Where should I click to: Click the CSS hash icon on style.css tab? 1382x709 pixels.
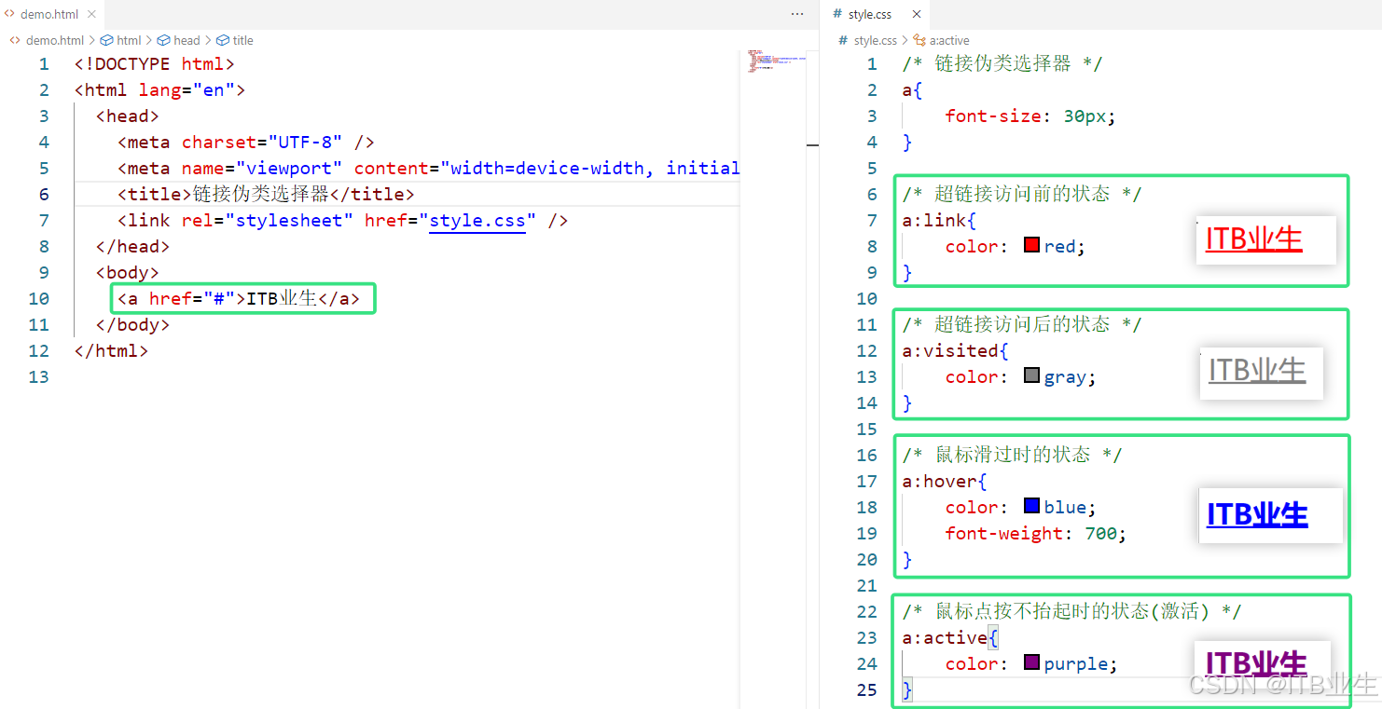(836, 14)
